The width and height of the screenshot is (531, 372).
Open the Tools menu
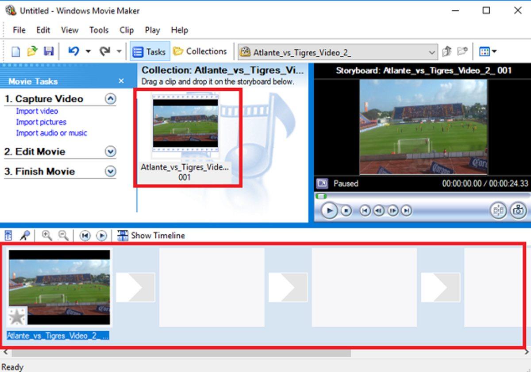(x=99, y=30)
